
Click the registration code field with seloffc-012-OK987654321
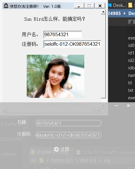[x=72, y=44]
